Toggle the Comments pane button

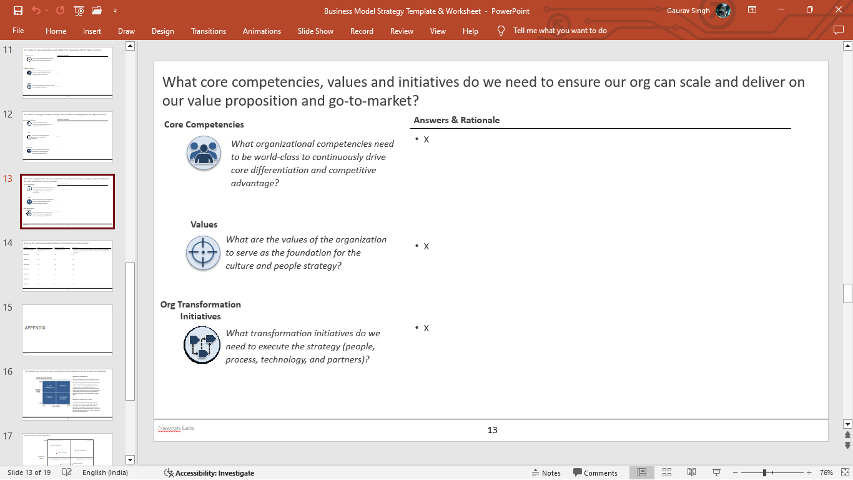596,473
